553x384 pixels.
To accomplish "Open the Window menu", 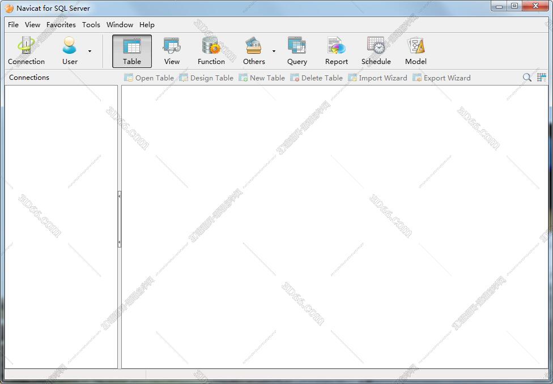I will [120, 25].
